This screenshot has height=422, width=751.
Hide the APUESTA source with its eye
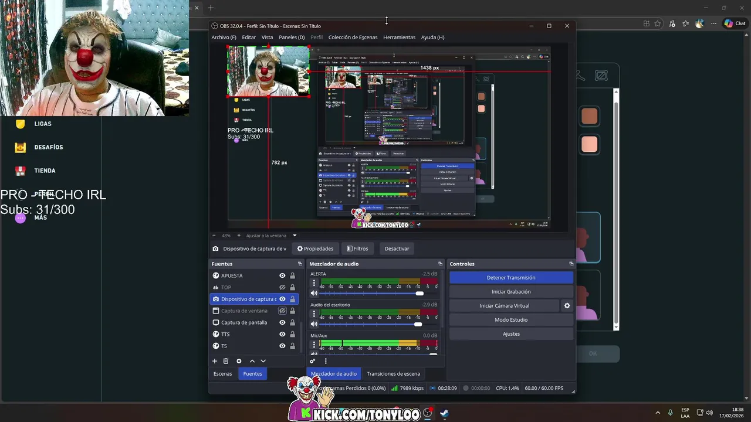(x=282, y=275)
